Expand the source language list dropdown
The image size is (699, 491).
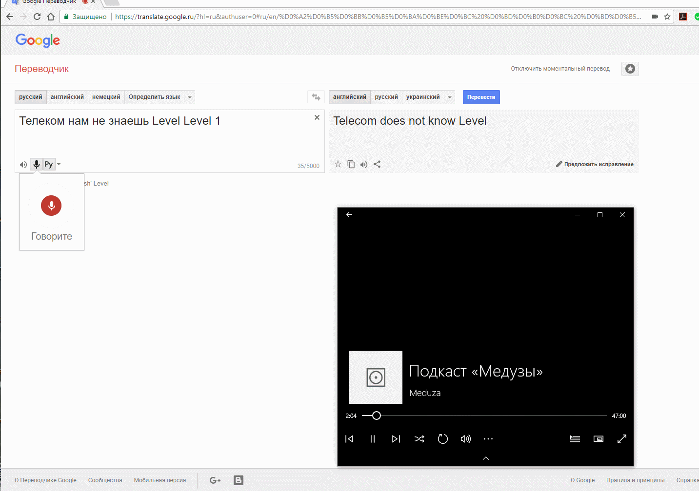pyautogui.click(x=190, y=97)
